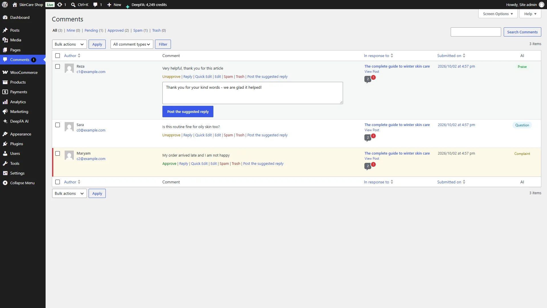Click the search comments input field
The height and width of the screenshot is (308, 547).
476,32
